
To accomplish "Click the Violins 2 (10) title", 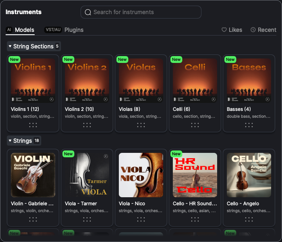I will click(x=79, y=109).
